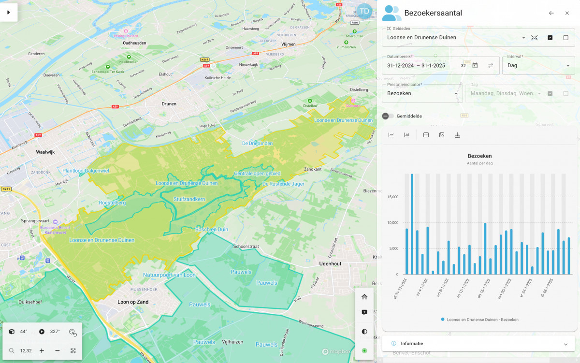This screenshot has height=363, width=580.
Task: Open the date range calendar picker
Action: coord(475,66)
